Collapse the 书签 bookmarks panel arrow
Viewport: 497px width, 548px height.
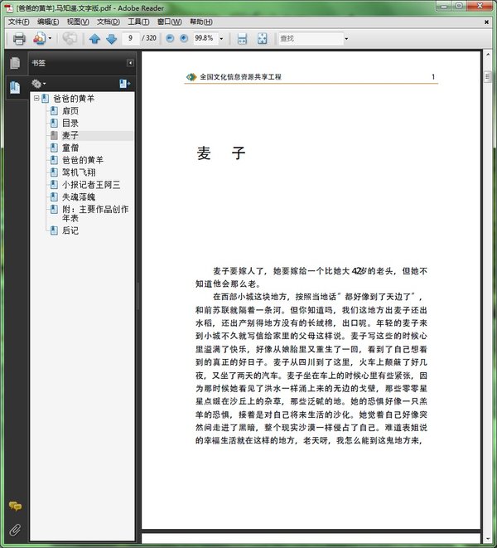tap(130, 63)
